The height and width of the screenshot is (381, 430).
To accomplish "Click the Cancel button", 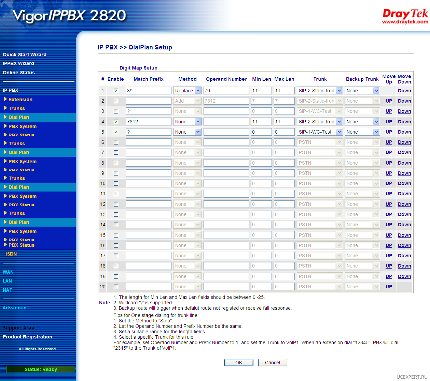I will 273,363.
